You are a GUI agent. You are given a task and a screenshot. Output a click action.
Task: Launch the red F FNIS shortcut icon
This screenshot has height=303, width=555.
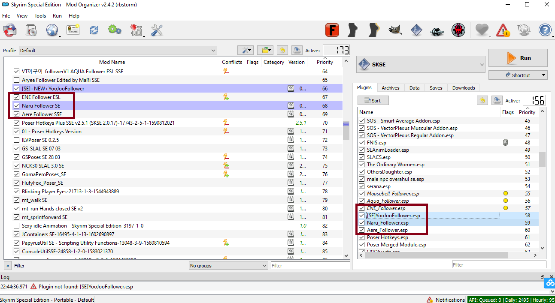coord(332,30)
